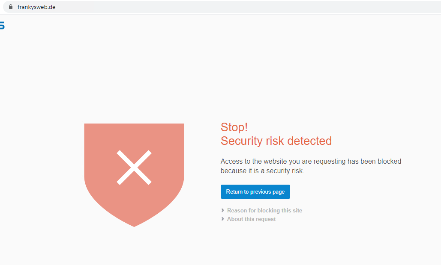Image resolution: width=441 pixels, height=265 pixels.
Task: Open Reason for blocking this site details
Action: (264, 210)
